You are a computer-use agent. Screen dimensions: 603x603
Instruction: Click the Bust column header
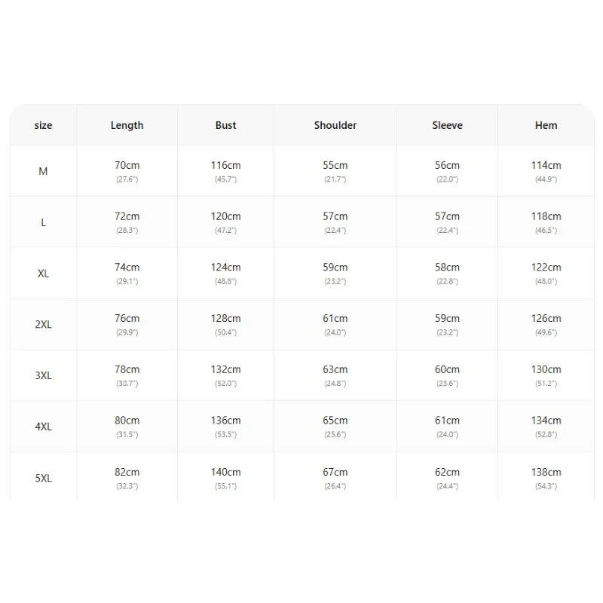225,125
